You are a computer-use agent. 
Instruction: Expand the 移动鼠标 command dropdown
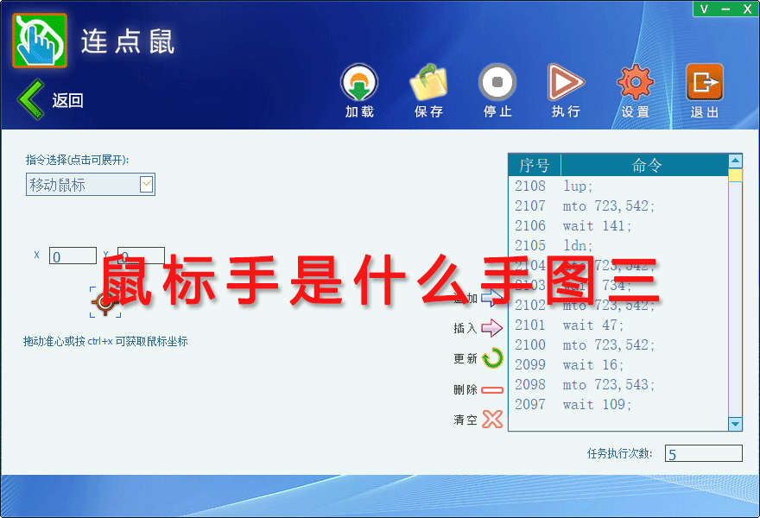(x=146, y=184)
